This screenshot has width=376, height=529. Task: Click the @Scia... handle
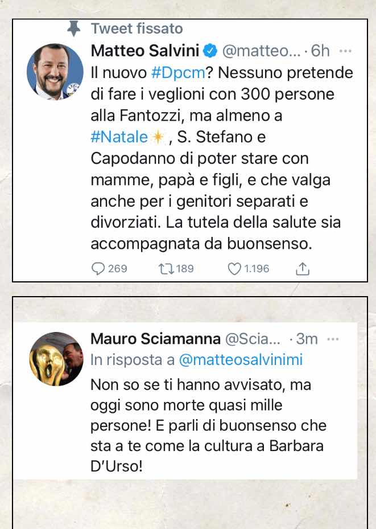pyautogui.click(x=253, y=339)
